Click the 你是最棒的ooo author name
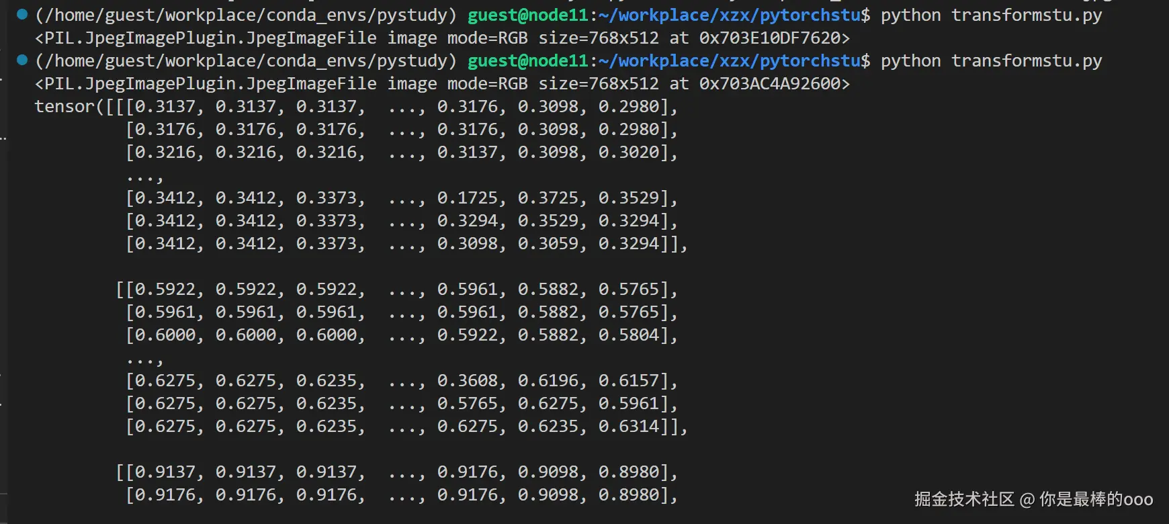 pos(1096,499)
